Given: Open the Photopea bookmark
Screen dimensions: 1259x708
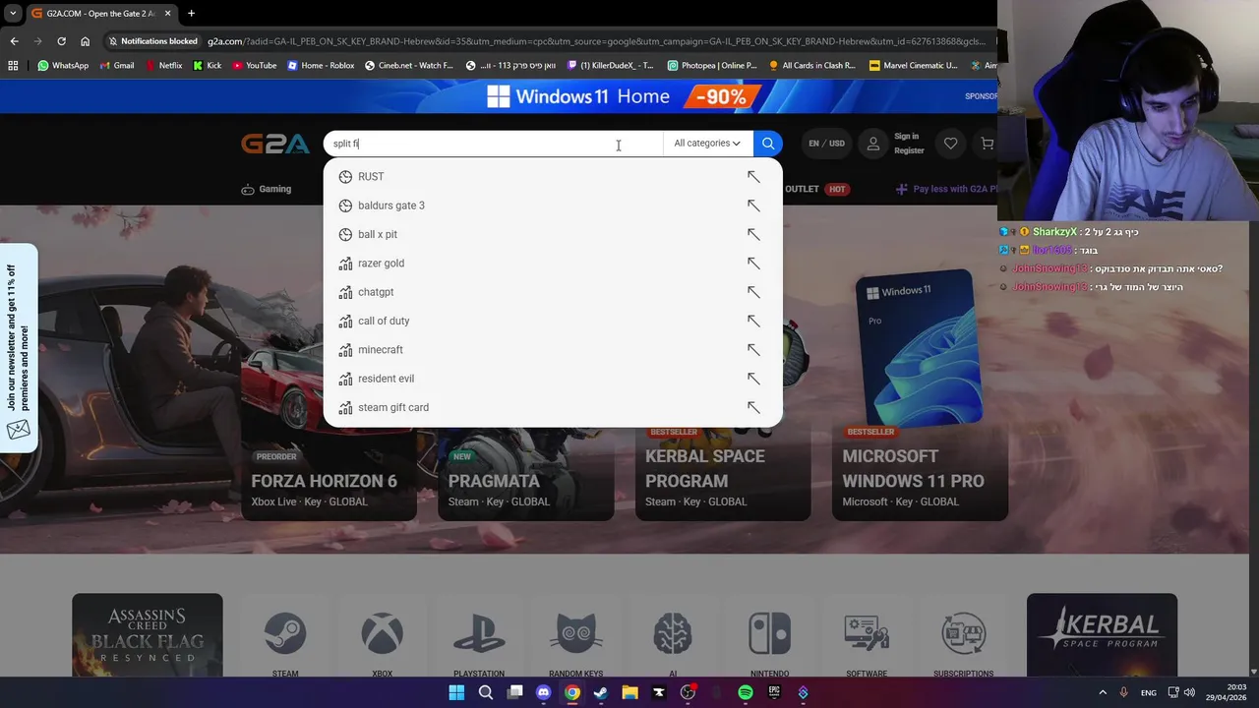Looking at the screenshot, I should [x=712, y=66].
